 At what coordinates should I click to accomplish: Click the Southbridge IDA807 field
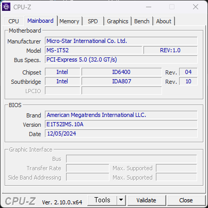[121, 81]
